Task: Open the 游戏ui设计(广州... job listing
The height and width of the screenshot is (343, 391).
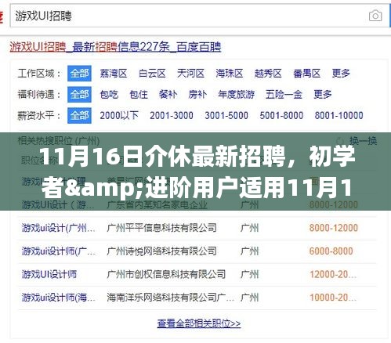Action: [59, 228]
